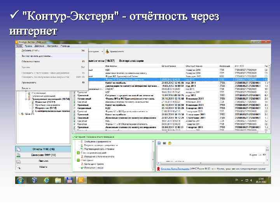The image size is (280, 210).
Task: Choose Экспортировать документы menu entry
Action: point(52,56)
